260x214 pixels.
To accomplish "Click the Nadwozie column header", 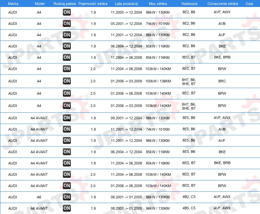I will pos(190,4).
